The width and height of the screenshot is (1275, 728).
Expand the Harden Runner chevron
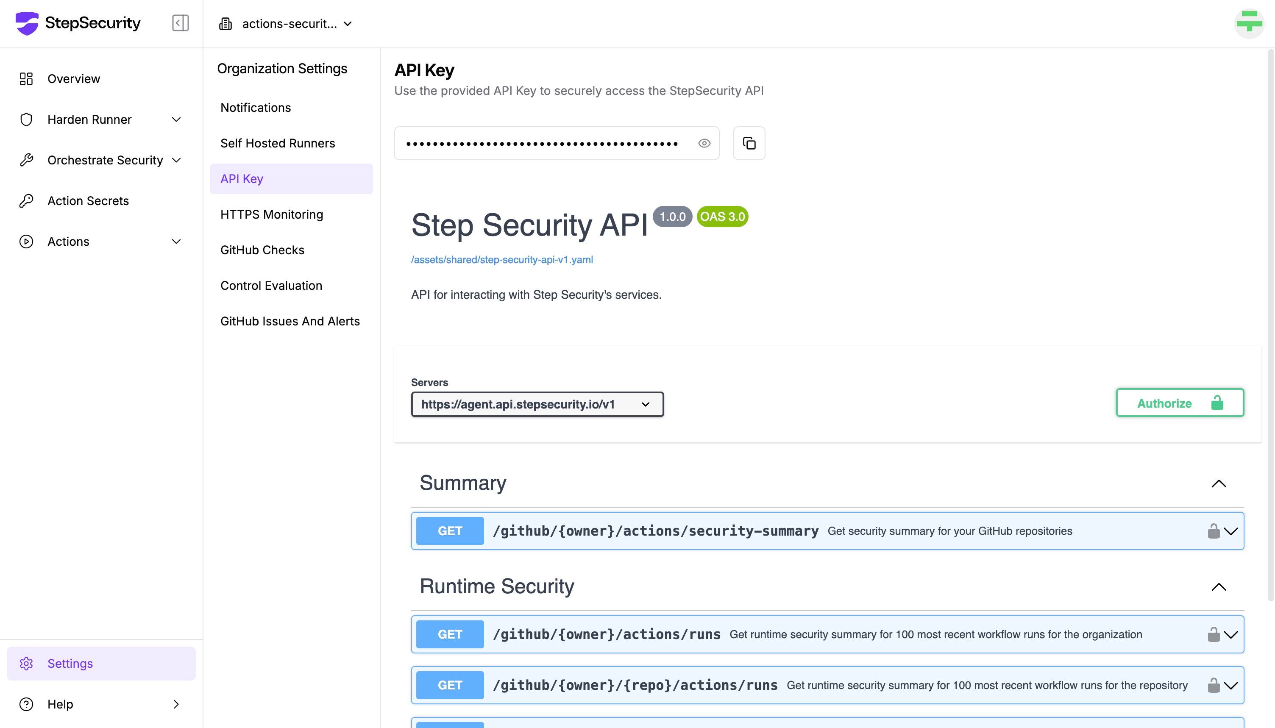pyautogui.click(x=176, y=119)
